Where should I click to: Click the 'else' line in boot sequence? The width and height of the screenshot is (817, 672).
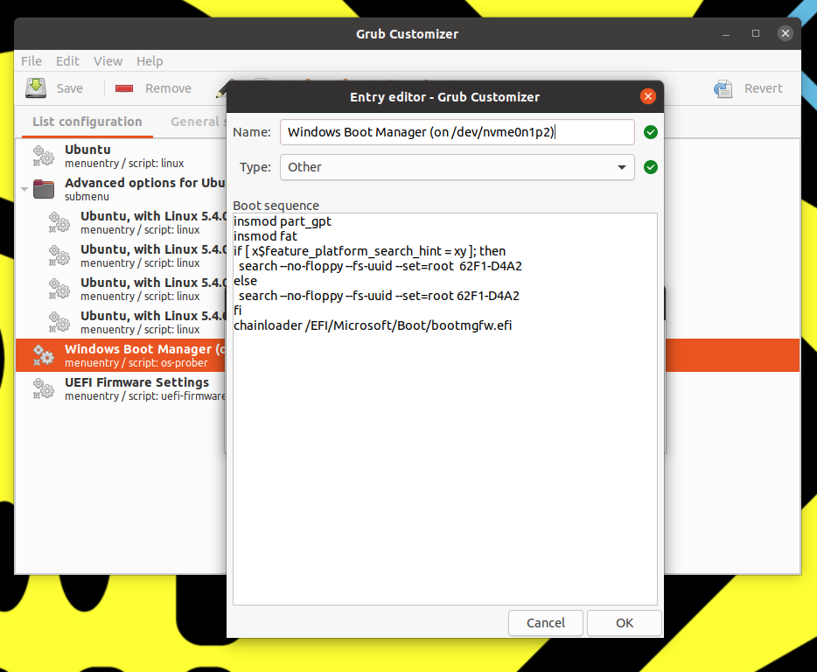246,281
